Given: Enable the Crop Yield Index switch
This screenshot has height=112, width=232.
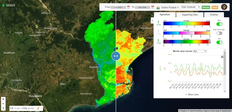Looking at the screenshot, I should coord(220,33).
